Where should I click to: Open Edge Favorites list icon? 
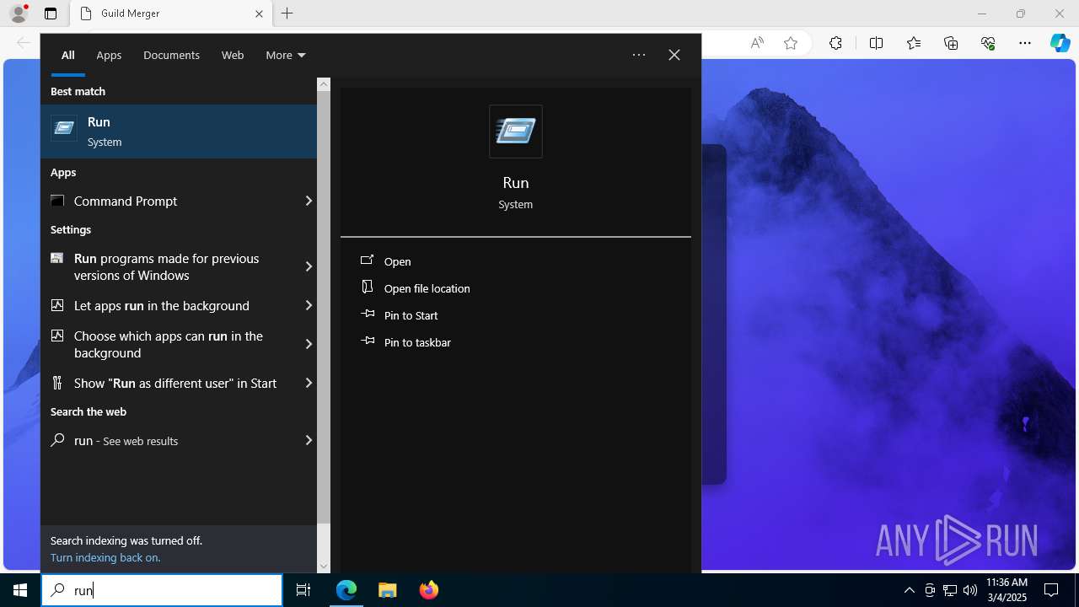coord(914,43)
